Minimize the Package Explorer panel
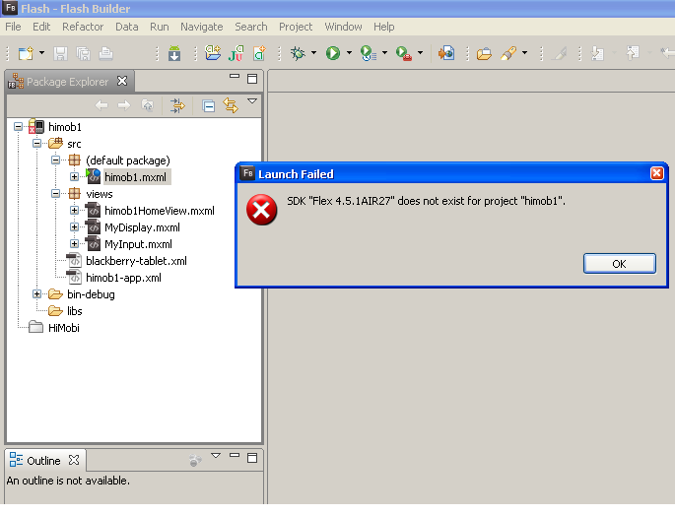The image size is (675, 515). coord(235,77)
